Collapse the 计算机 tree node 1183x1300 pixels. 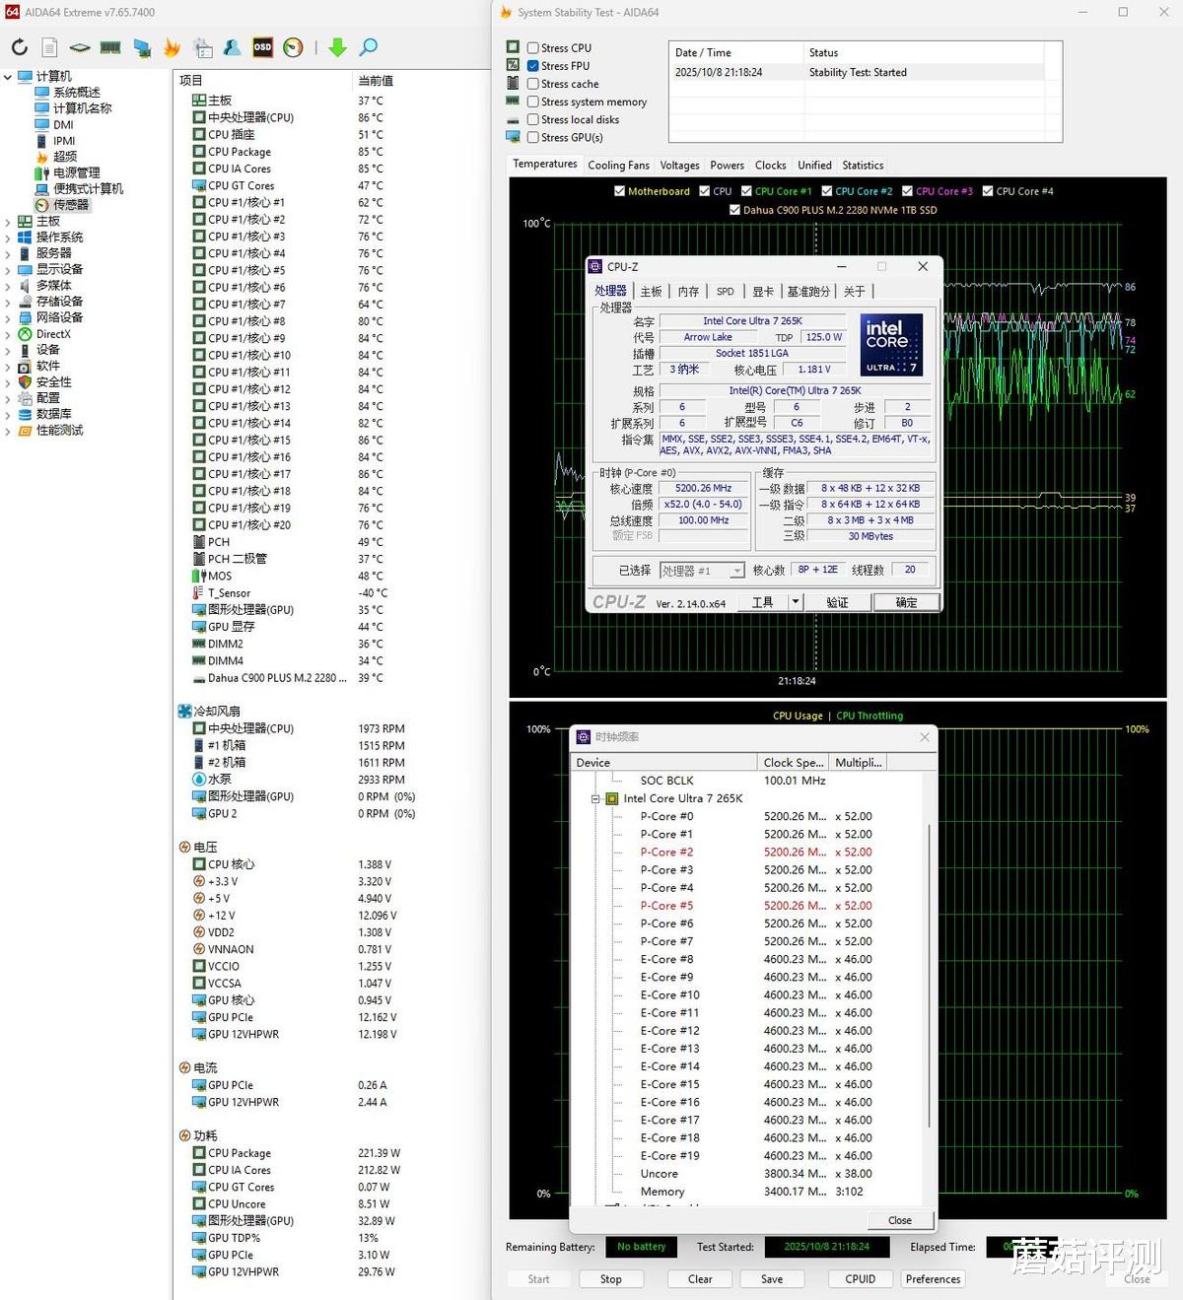click(x=8, y=77)
